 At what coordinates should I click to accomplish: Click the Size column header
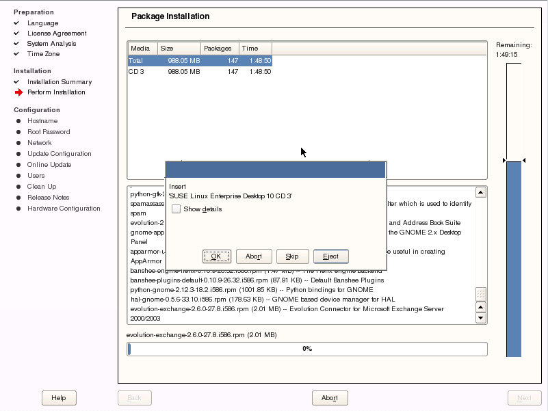[x=179, y=49]
